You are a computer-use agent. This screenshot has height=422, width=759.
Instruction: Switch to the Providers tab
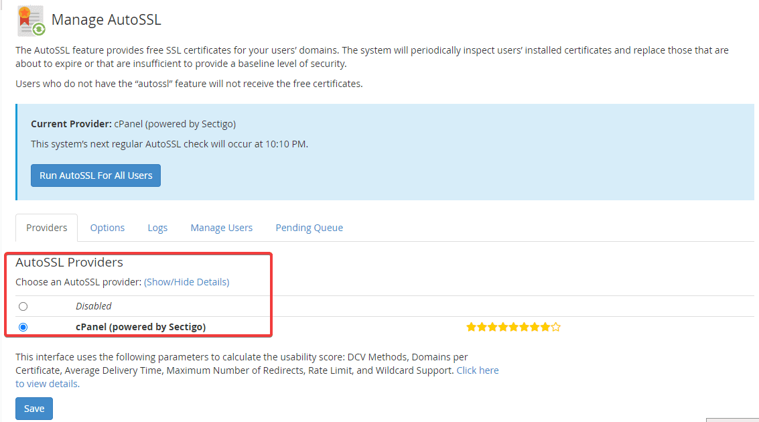pos(47,228)
